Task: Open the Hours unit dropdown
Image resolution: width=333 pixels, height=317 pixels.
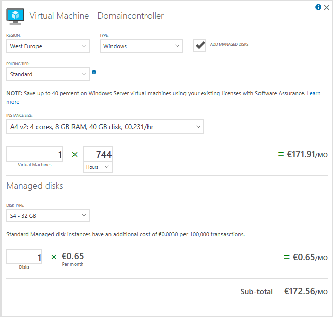Action: pyautogui.click(x=98, y=167)
